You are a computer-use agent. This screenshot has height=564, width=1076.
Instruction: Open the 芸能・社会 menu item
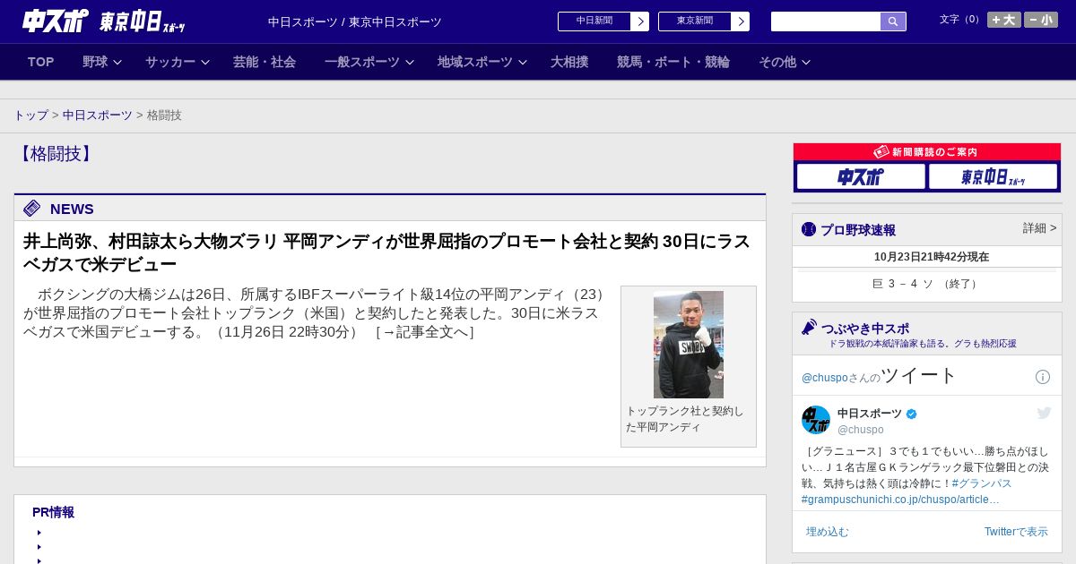[x=265, y=62]
